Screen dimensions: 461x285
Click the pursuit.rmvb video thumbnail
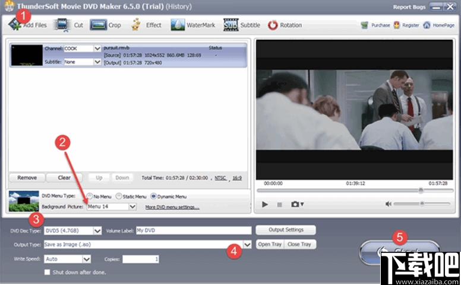(x=27, y=55)
